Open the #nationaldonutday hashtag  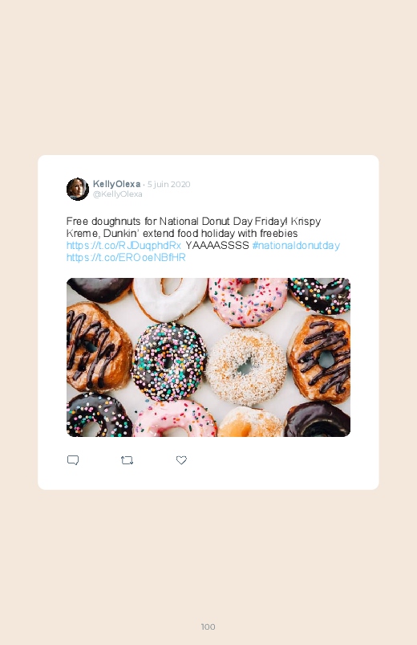click(x=296, y=245)
